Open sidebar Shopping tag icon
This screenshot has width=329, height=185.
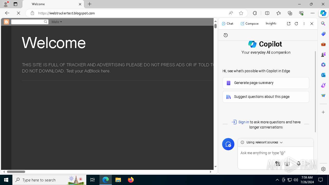tap(323, 34)
